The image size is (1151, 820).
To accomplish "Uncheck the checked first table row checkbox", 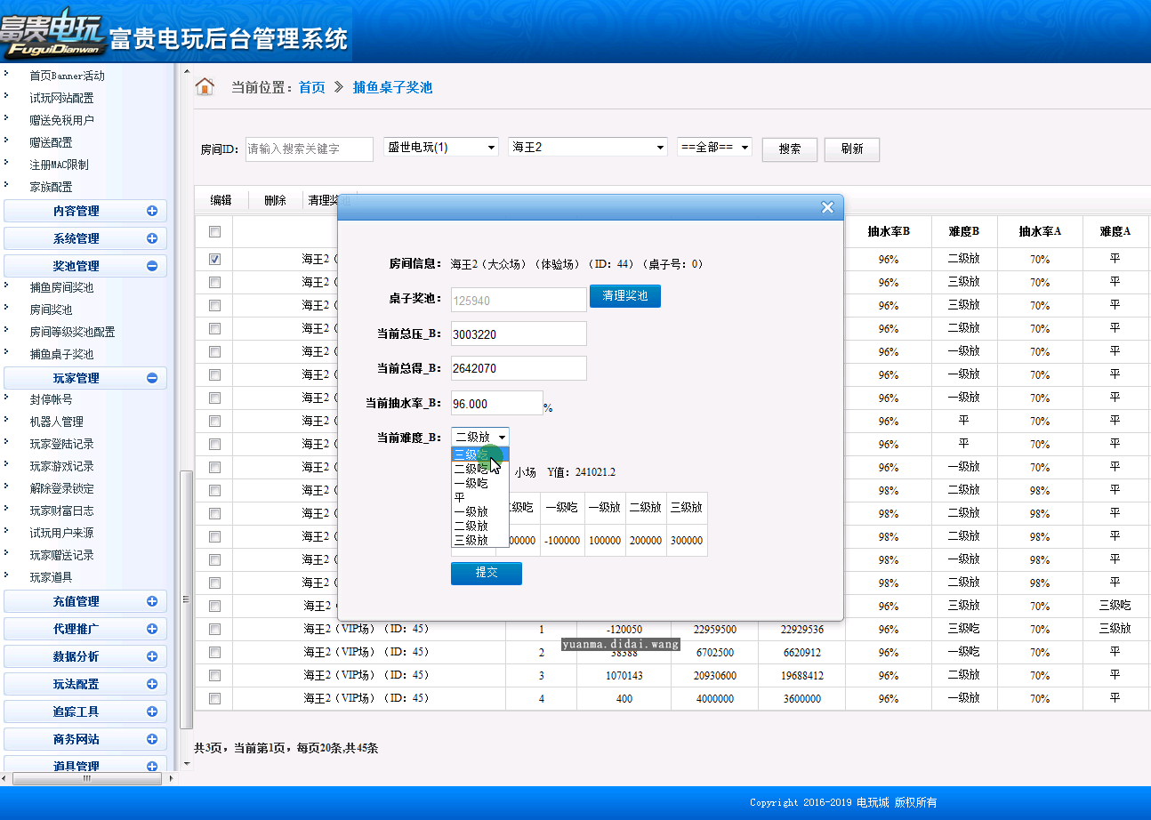I will tap(214, 259).
